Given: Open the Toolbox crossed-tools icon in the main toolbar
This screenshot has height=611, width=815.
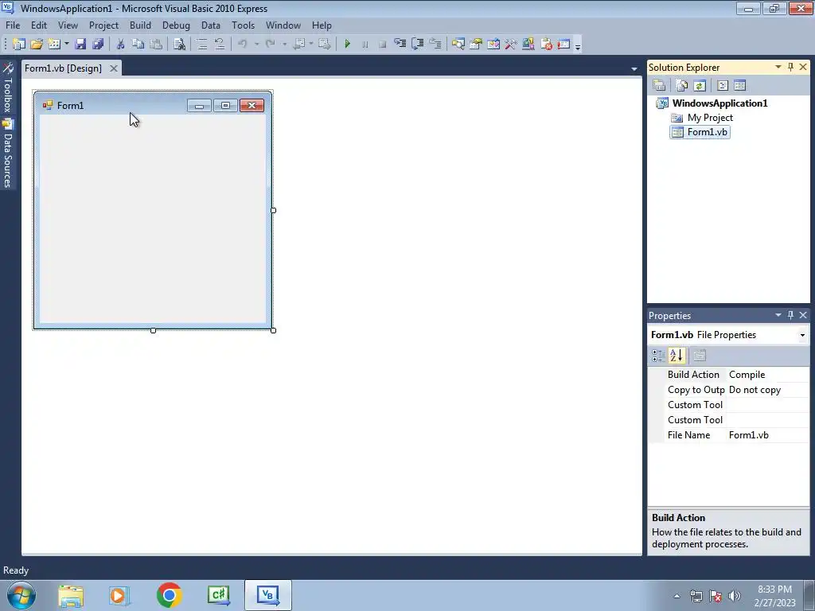Looking at the screenshot, I should point(510,45).
